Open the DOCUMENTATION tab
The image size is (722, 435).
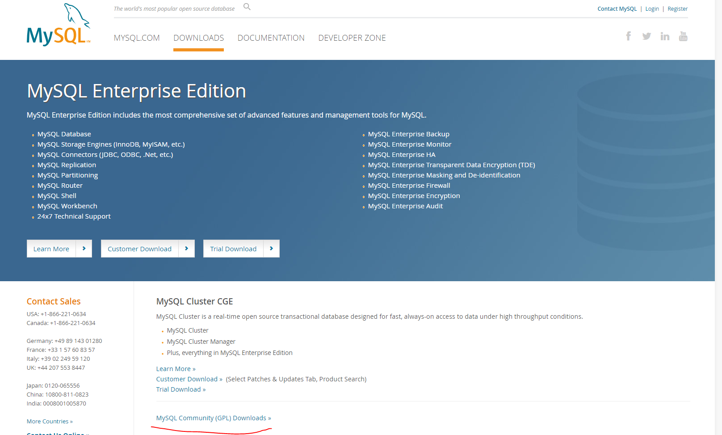[271, 38]
